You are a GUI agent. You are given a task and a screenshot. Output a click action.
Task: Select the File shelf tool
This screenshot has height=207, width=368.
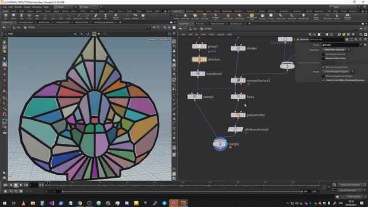click(143, 16)
